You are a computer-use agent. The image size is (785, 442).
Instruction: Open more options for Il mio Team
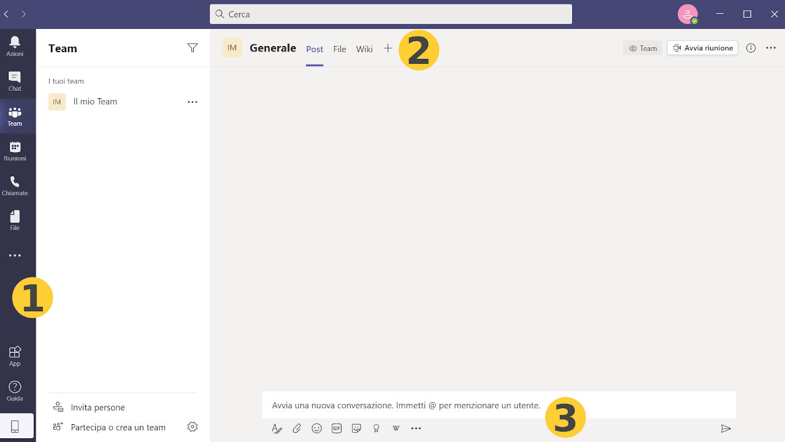[x=193, y=102]
